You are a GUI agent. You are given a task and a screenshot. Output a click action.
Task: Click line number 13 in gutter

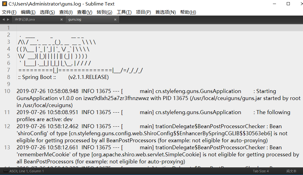click(x=7, y=147)
